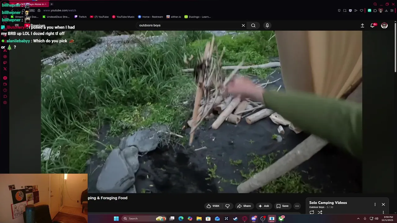Open the Solo Camping Videos playlist title

328,203
